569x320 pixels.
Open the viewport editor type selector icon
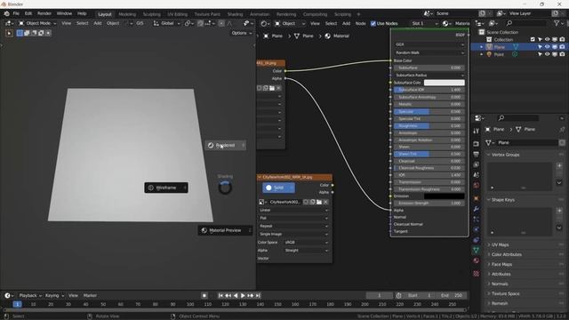click(9, 23)
